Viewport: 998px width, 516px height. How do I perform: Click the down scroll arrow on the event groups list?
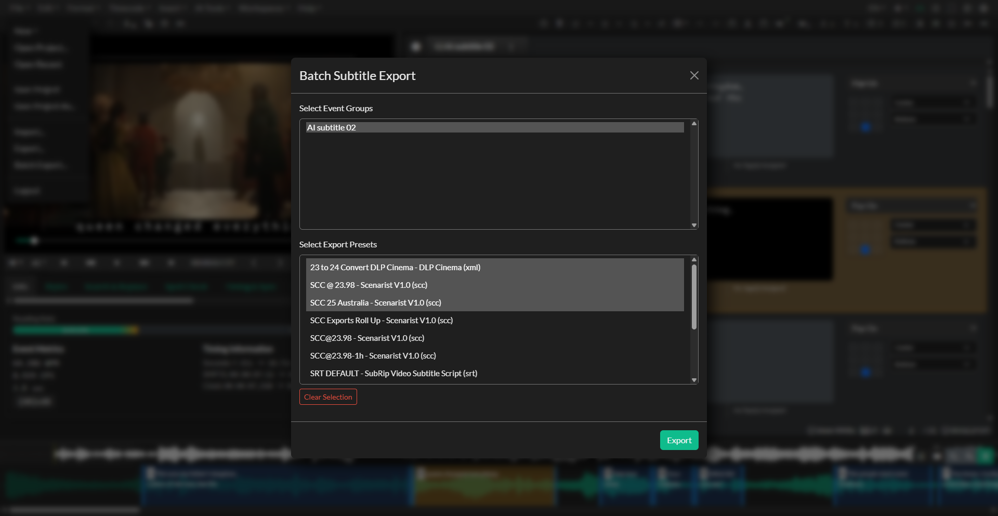(x=693, y=225)
